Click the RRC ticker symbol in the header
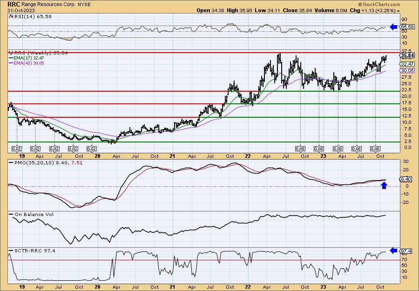419x291 pixels. coord(14,4)
